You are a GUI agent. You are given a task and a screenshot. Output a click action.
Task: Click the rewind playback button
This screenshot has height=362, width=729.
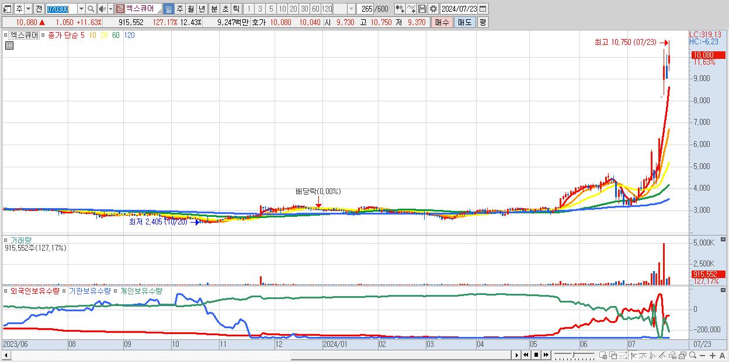[526, 355]
